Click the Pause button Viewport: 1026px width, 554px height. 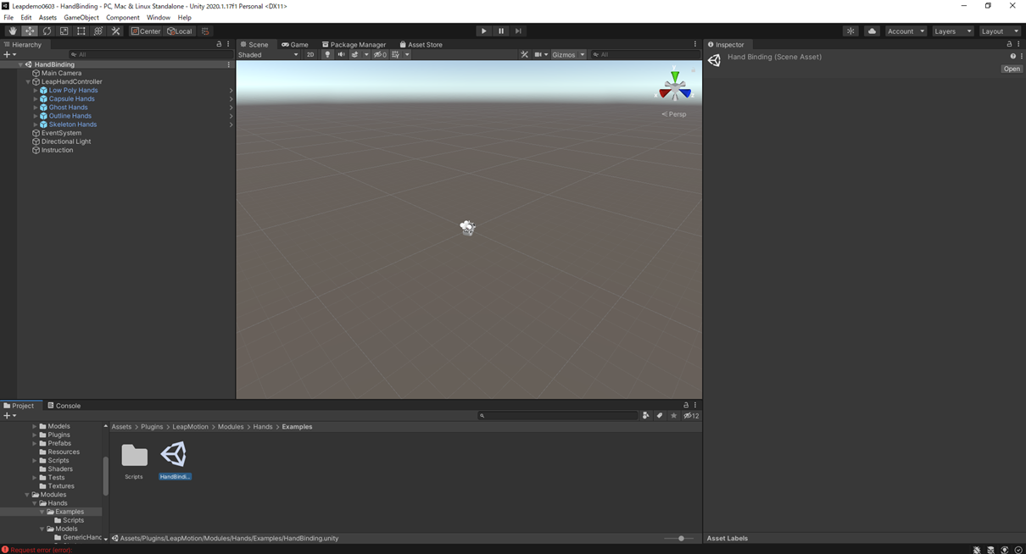click(501, 31)
